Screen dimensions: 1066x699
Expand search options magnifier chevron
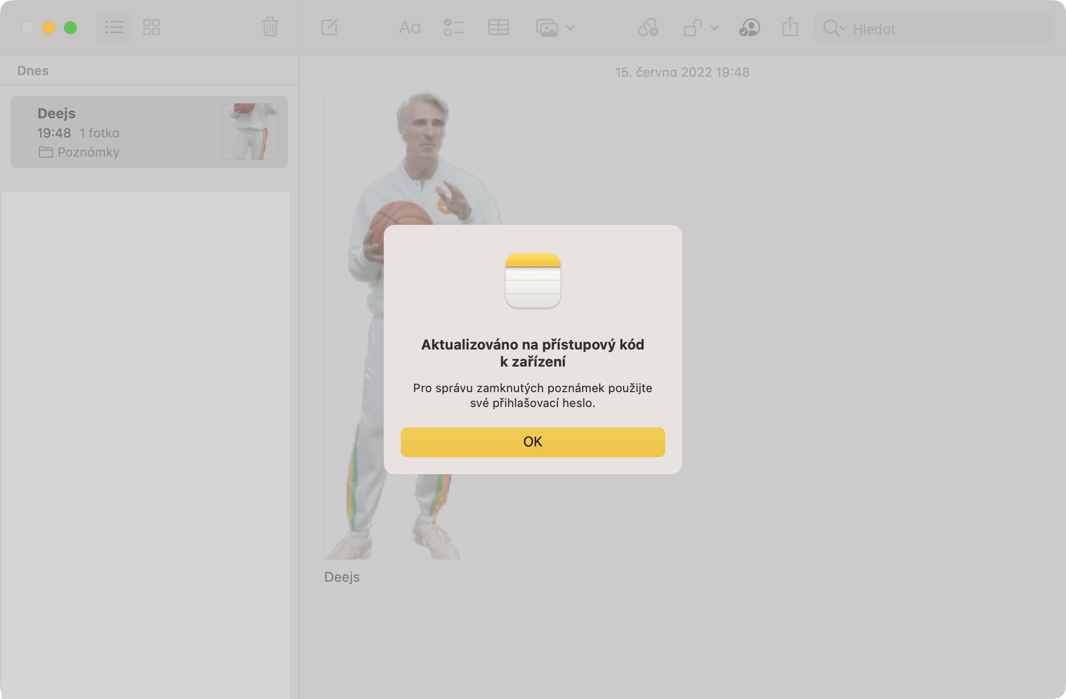(x=835, y=28)
